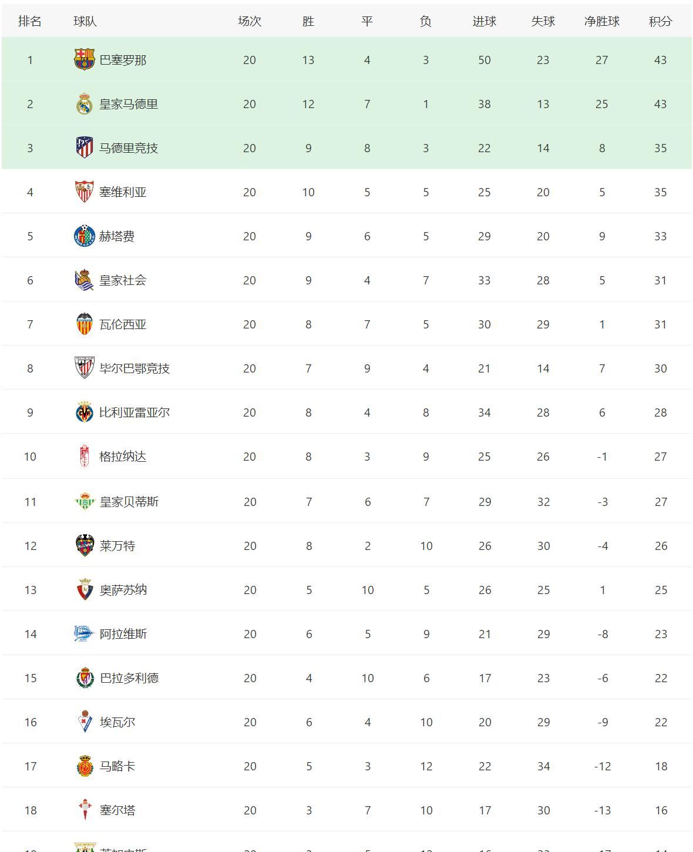Click the Atlético Madrid crest icon
Viewport: 693px width, 852px height.
85,147
